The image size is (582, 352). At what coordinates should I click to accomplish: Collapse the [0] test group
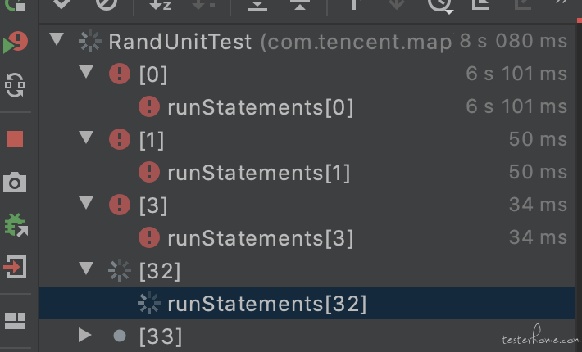tap(86, 71)
